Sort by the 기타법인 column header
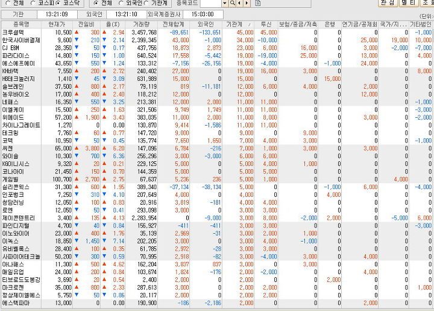The width and height of the screenshot is (434, 311). pos(421,24)
